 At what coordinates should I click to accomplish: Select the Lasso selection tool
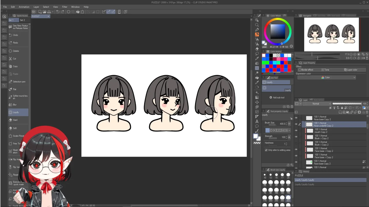coord(257,54)
